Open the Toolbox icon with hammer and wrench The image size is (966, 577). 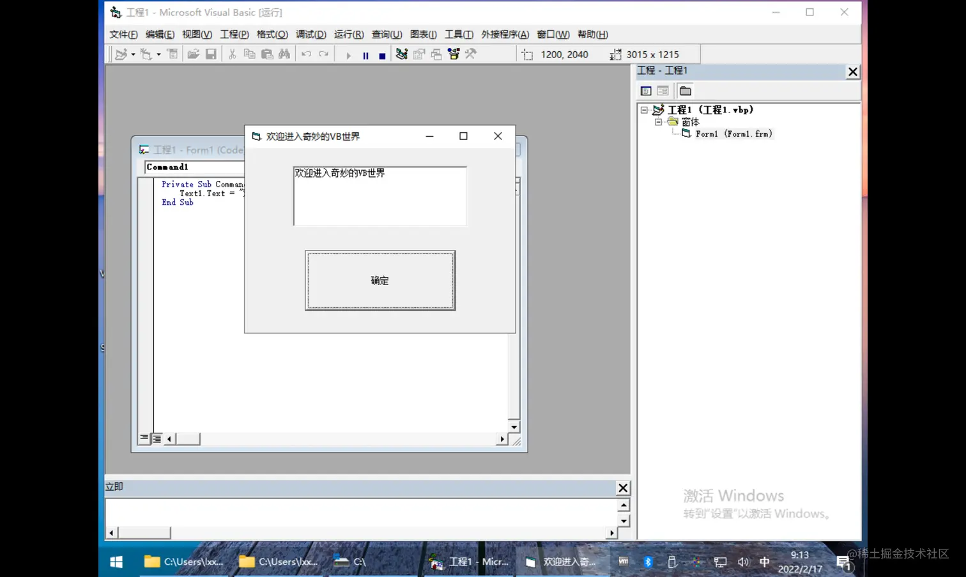(x=471, y=54)
